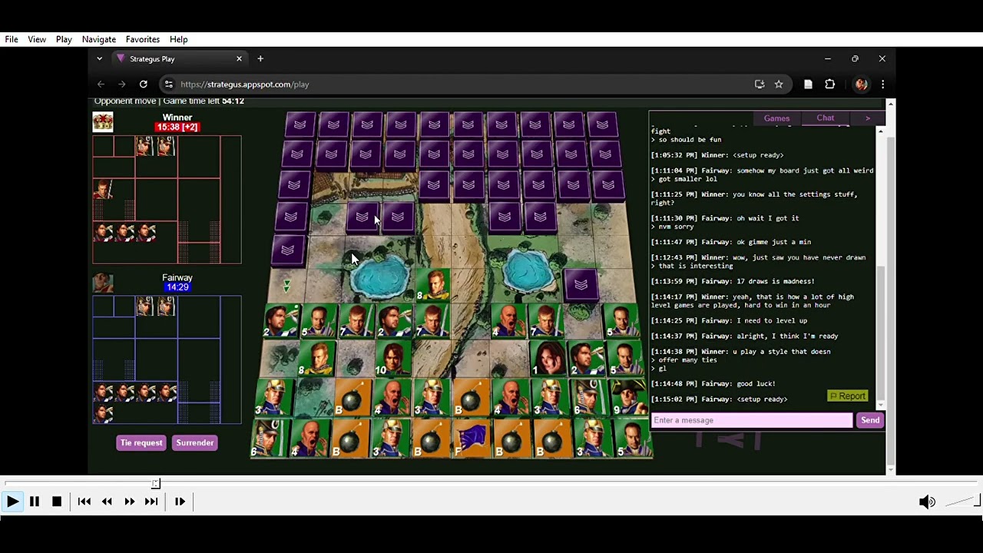Send the chat message
This screenshot has width=983, height=553.
870,420
